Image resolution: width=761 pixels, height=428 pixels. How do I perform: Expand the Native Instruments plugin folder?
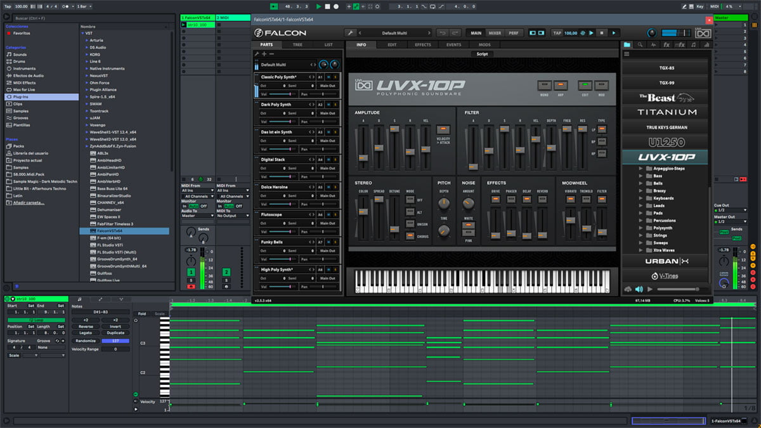point(86,68)
